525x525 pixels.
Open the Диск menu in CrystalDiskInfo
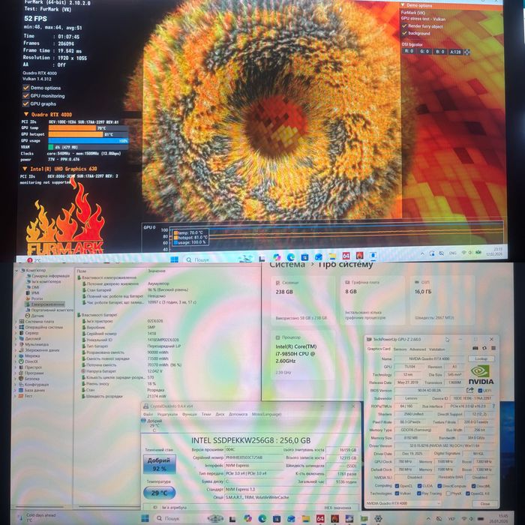tap(220, 414)
